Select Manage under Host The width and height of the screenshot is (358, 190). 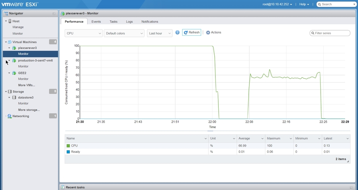[x=18, y=27]
